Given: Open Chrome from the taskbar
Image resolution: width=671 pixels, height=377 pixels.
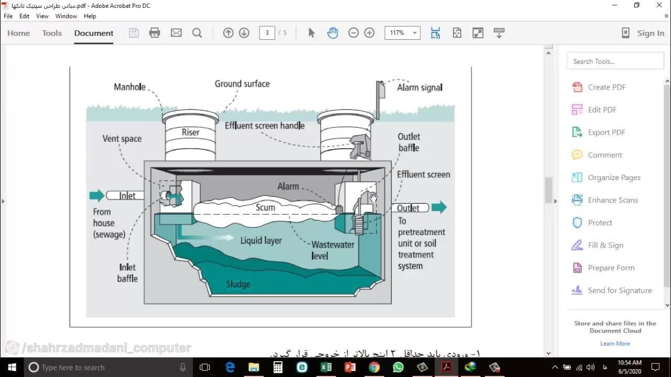Looking at the screenshot, I should click(x=374, y=367).
